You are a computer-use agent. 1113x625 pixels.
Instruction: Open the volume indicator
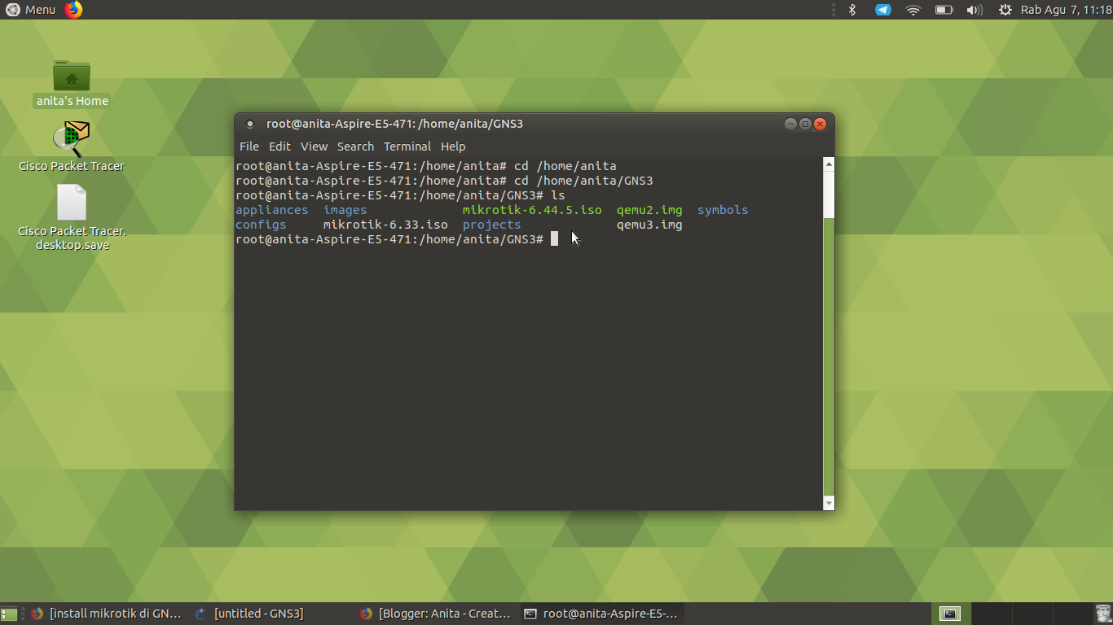tap(974, 10)
